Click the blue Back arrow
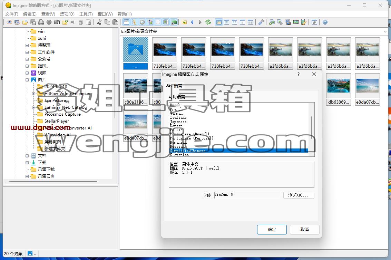The image size is (391, 260). click(192, 22)
